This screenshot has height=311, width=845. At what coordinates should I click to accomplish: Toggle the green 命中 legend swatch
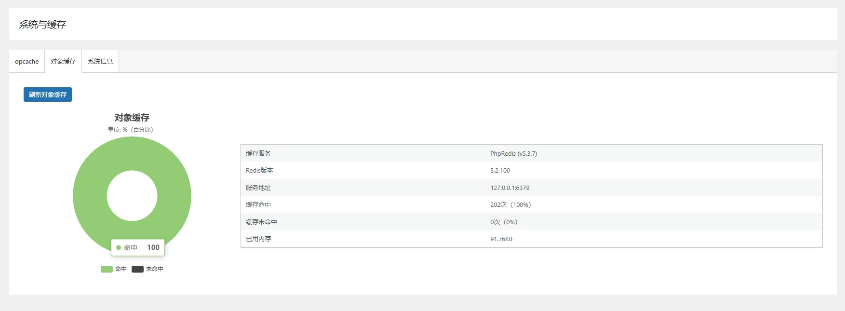(107, 269)
